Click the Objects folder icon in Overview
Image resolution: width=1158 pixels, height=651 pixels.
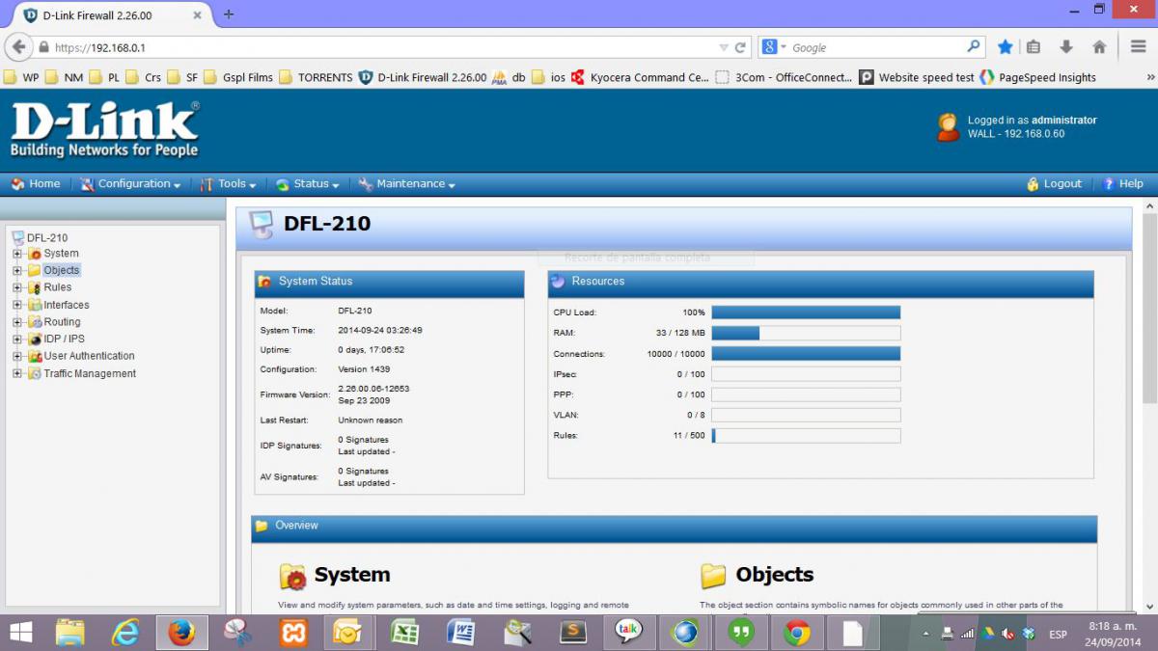tap(713, 576)
